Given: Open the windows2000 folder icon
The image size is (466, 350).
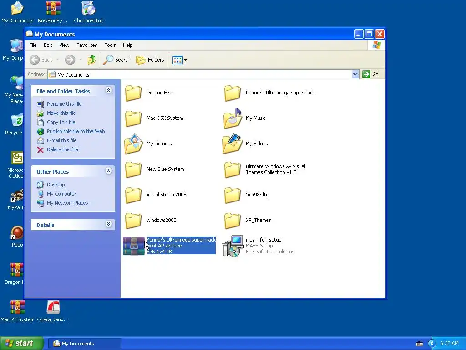Looking at the screenshot, I should tap(133, 221).
